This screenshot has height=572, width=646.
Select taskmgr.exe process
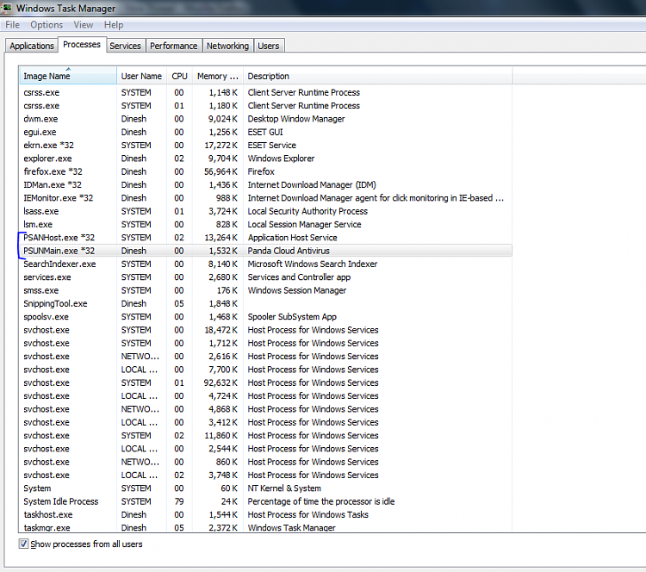click(266, 527)
